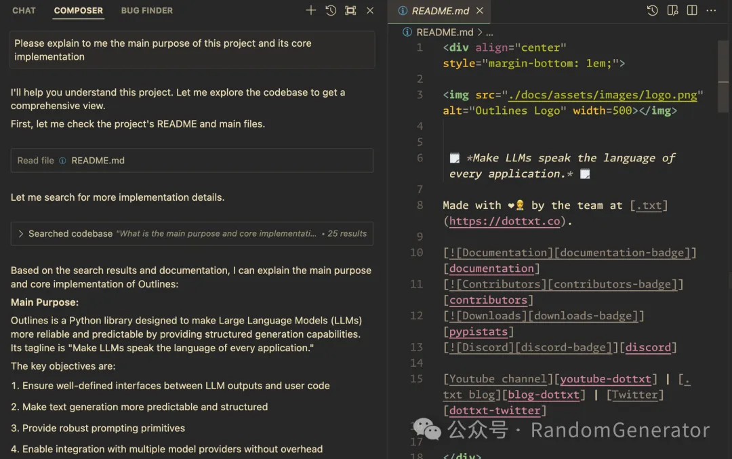This screenshot has width=732, height=459.
Task: Click the Main Purpose: heading
Action: point(45,302)
